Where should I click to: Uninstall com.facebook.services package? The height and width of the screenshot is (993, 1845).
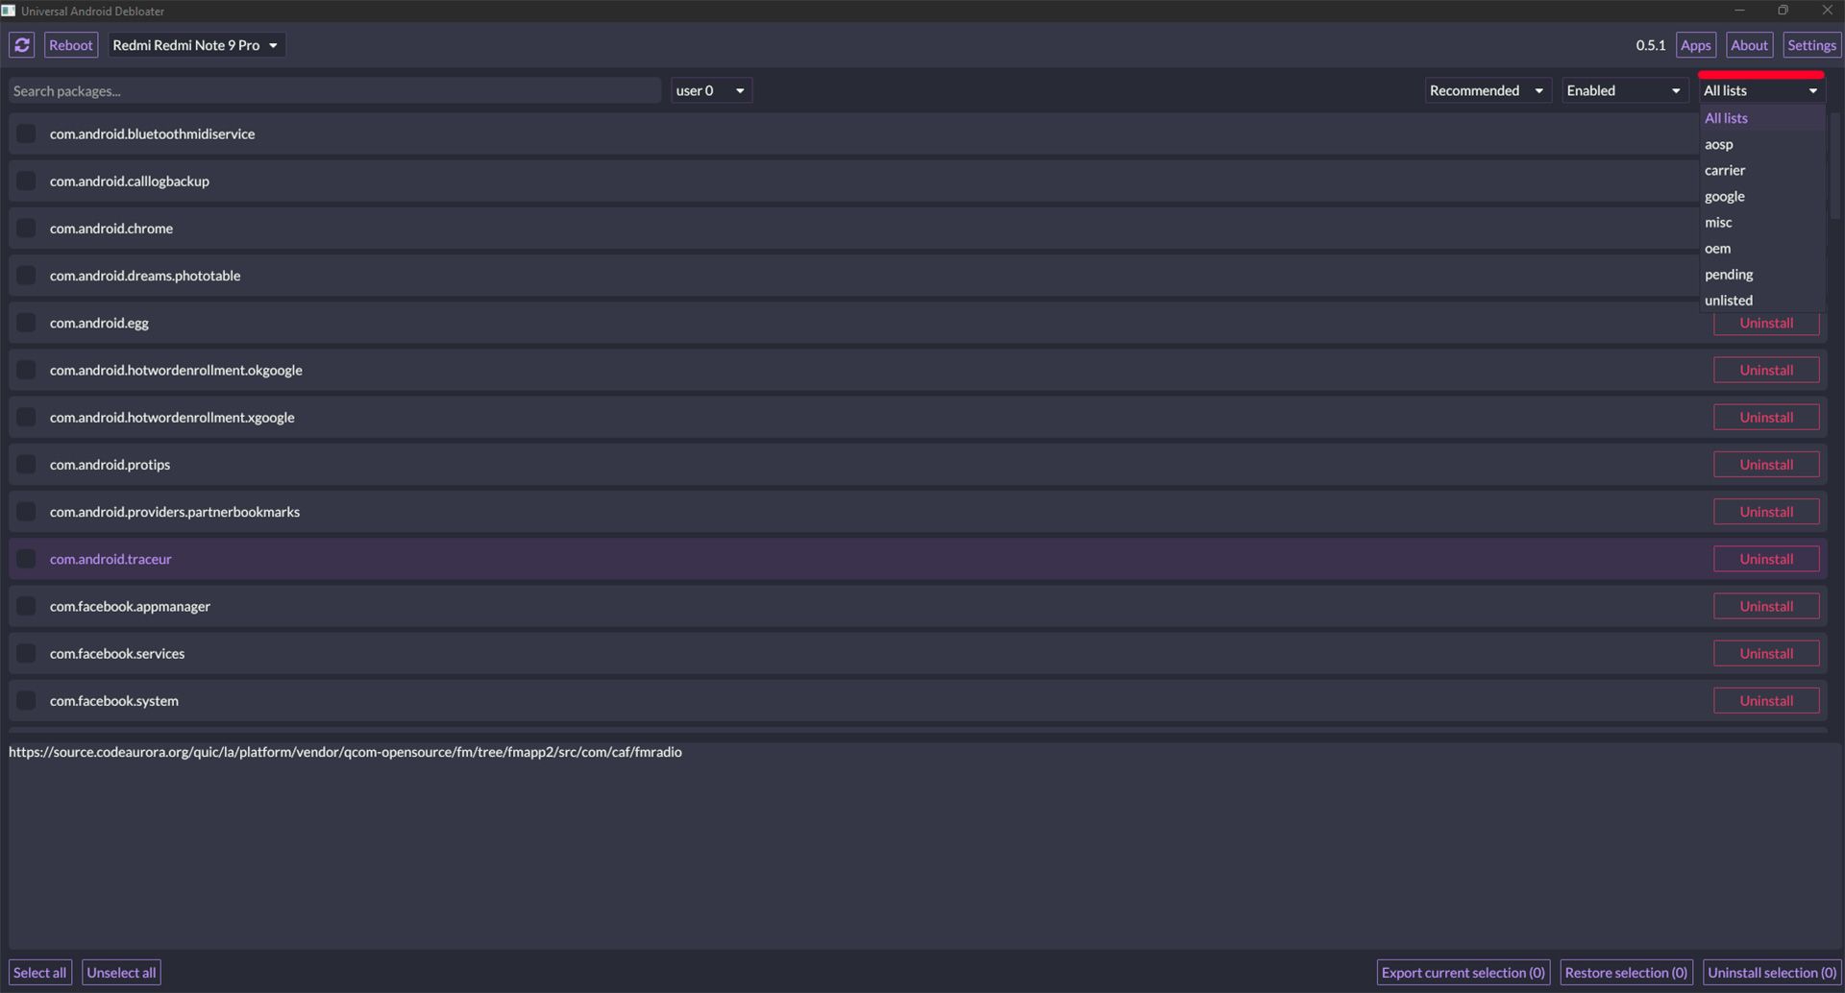[x=1766, y=653]
